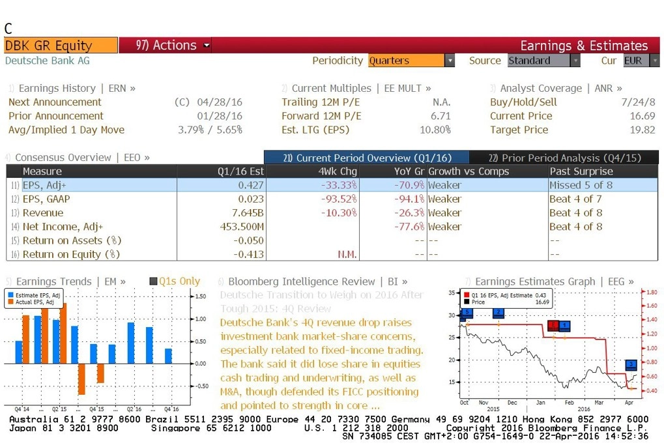This screenshot has width=664, height=445.
Task: Click the black Price legend swatch
Action: (x=467, y=302)
